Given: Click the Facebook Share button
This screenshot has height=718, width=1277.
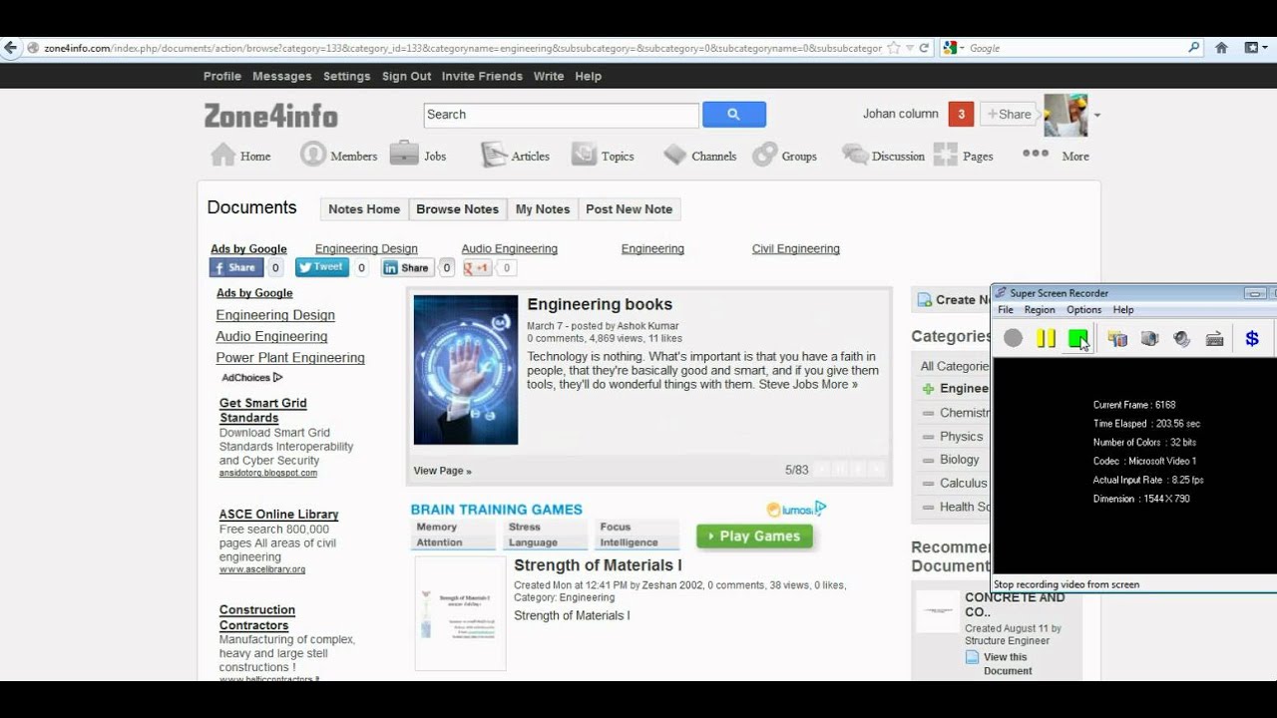Looking at the screenshot, I should click(236, 267).
